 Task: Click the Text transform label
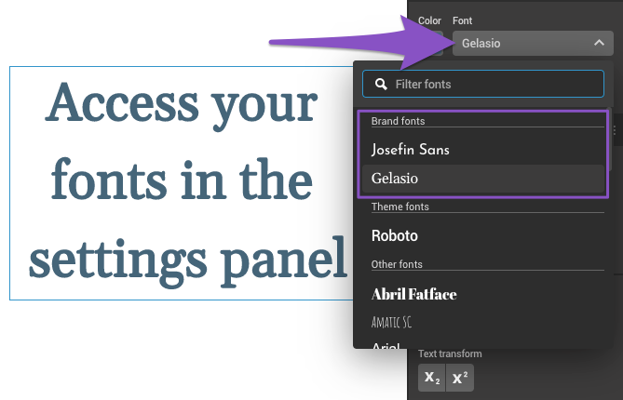point(450,353)
